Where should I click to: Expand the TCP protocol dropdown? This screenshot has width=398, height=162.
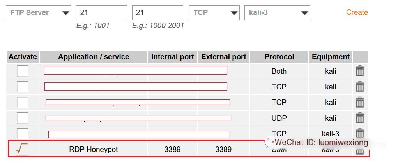point(214,13)
